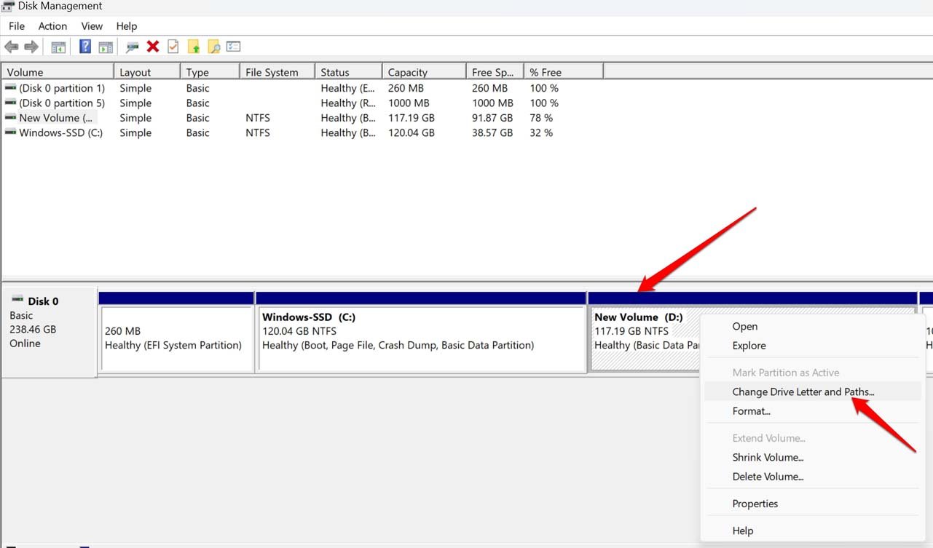The image size is (933, 548).
Task: Click the display properties monitor icon
Action: [133, 46]
